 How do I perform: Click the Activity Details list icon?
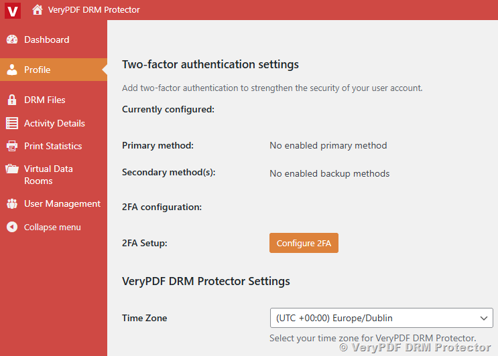point(12,123)
